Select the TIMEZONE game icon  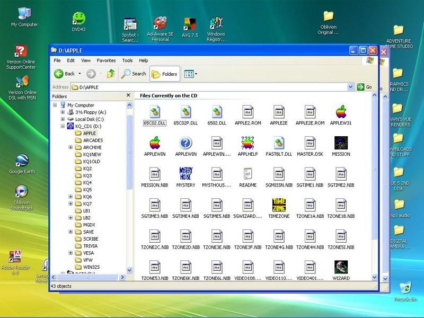(x=279, y=205)
